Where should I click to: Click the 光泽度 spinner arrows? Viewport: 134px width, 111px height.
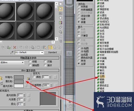click(24, 99)
